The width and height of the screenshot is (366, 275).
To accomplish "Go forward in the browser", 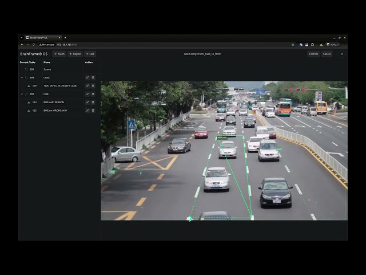I will (28, 45).
